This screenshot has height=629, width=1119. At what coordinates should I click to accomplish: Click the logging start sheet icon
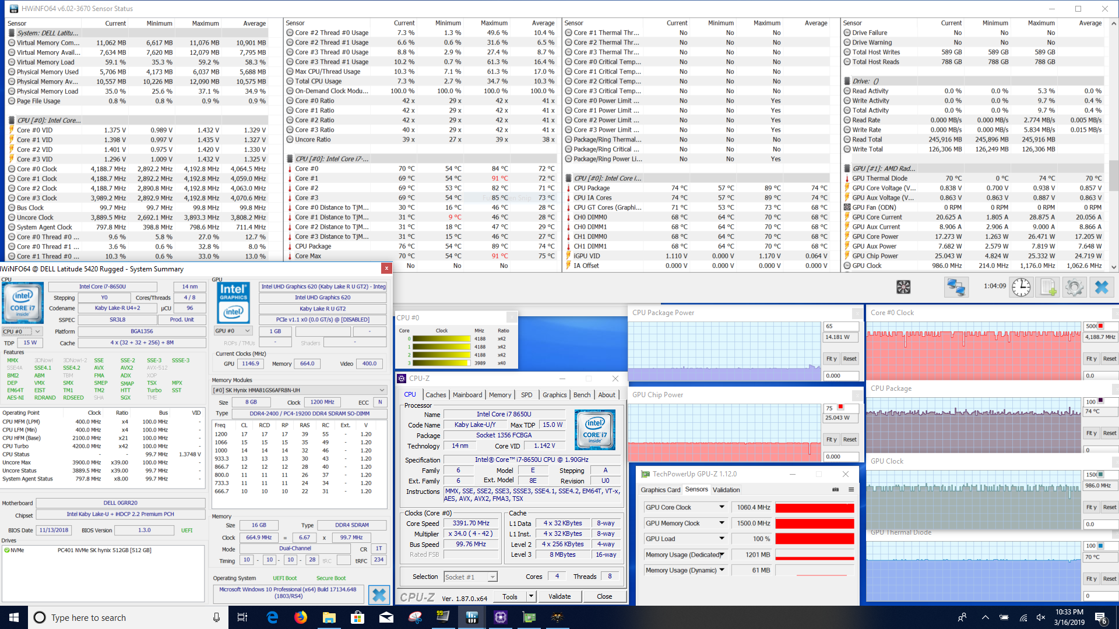[x=1048, y=287]
